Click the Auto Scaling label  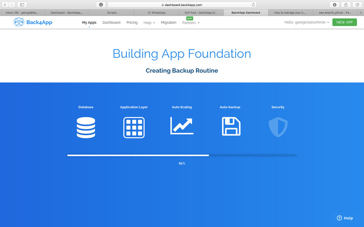click(182, 107)
